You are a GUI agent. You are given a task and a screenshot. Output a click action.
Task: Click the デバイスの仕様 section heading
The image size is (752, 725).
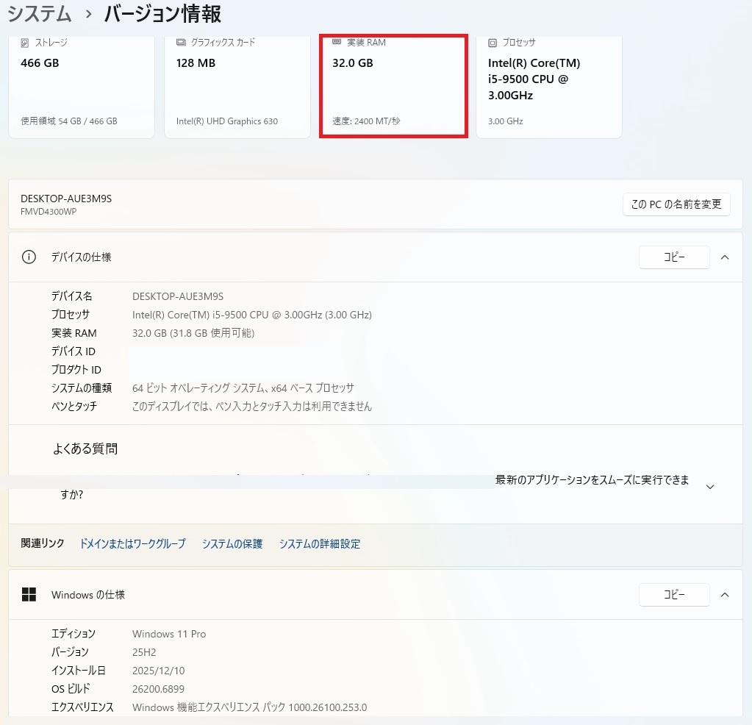[x=81, y=257]
